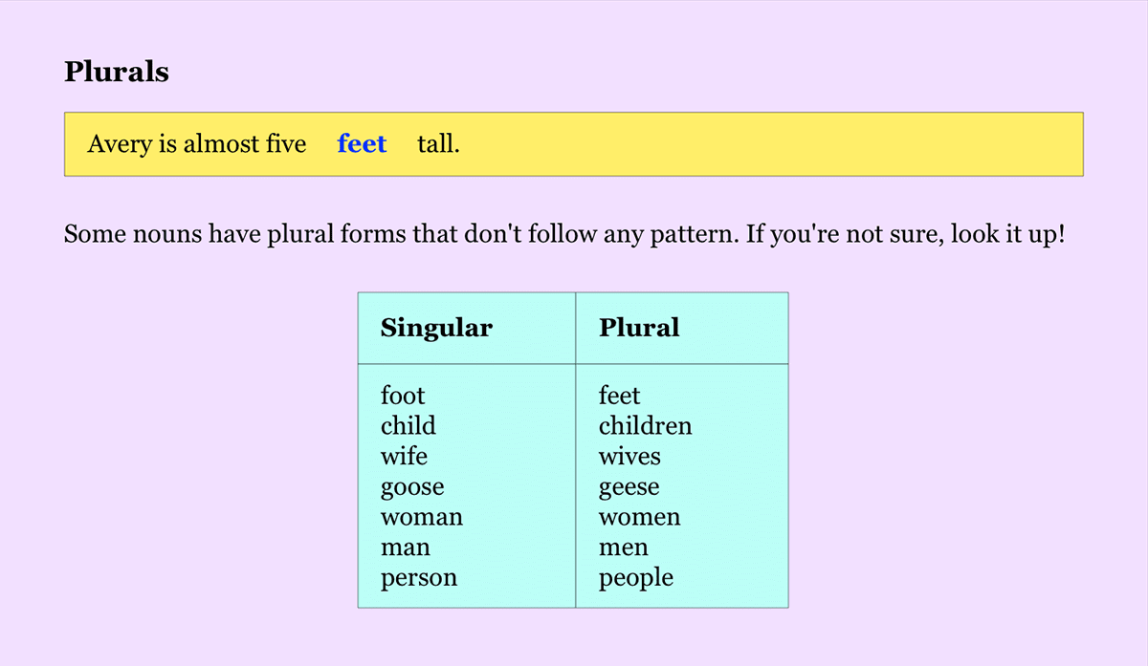
Task: Select the word "foot" in the Singular column
Action: 403,396
